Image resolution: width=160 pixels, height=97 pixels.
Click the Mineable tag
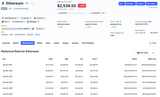(5, 35)
